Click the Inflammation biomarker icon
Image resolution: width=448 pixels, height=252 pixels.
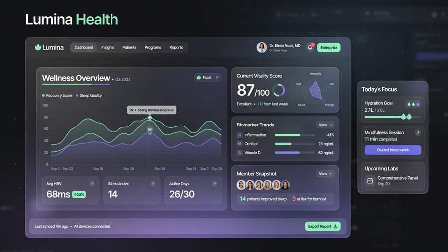(x=240, y=135)
